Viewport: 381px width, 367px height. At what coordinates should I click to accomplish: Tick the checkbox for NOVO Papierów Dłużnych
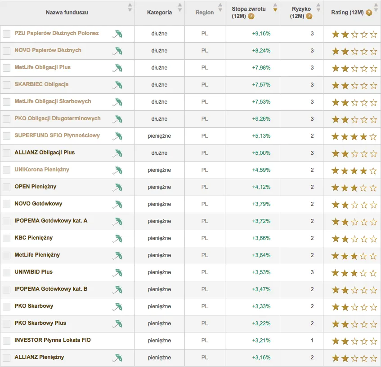tap(7, 51)
